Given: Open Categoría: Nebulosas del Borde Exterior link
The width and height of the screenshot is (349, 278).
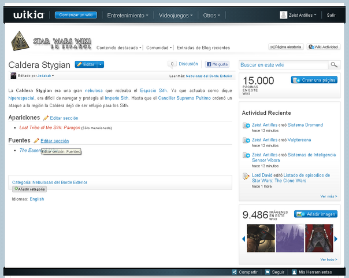Looking at the screenshot, I should pos(50,182).
